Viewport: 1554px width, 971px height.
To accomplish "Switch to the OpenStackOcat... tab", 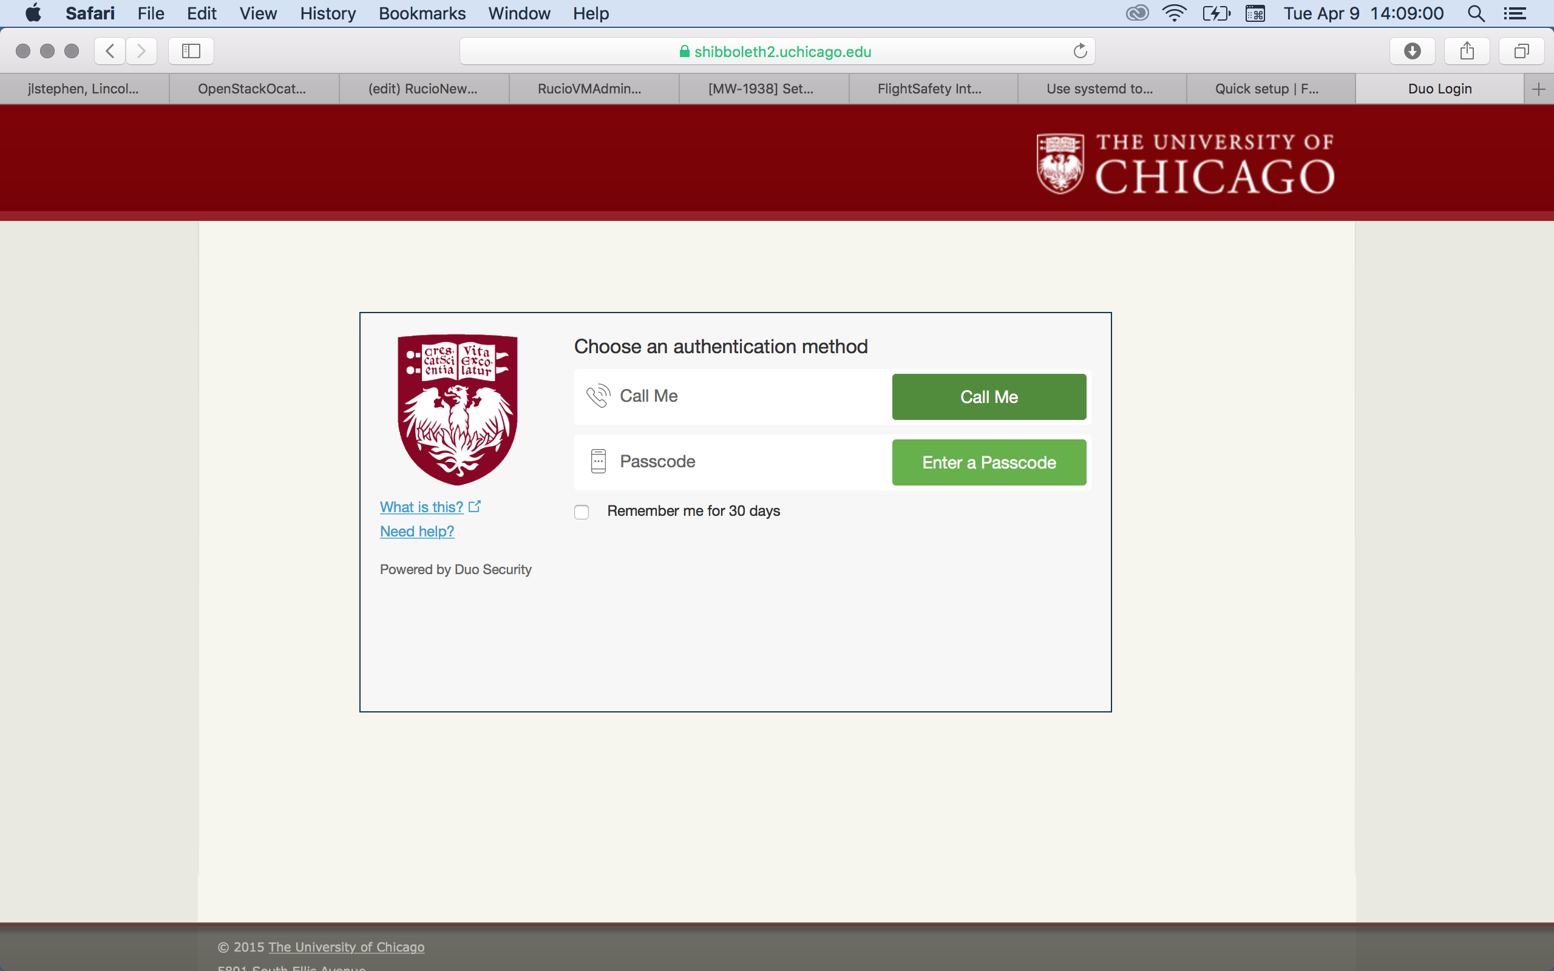I will click(252, 89).
